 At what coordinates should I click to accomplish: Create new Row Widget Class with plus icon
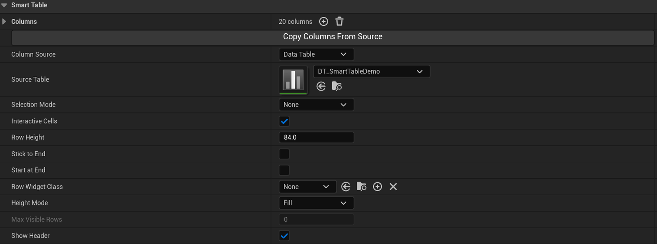(x=377, y=187)
